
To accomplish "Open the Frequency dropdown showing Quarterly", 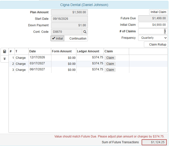I will point(153,38).
